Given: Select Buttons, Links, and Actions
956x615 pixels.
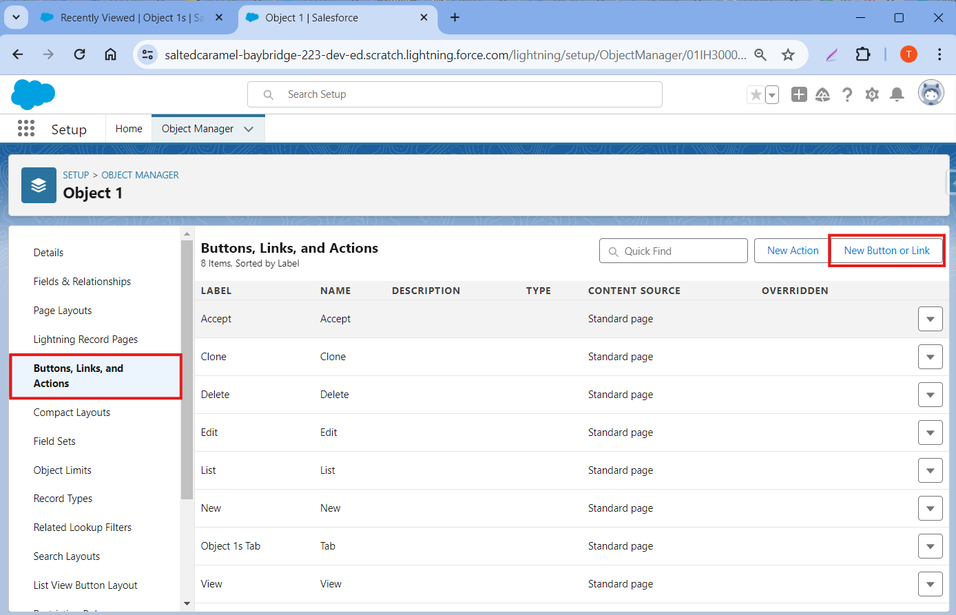Looking at the screenshot, I should click(x=95, y=376).
